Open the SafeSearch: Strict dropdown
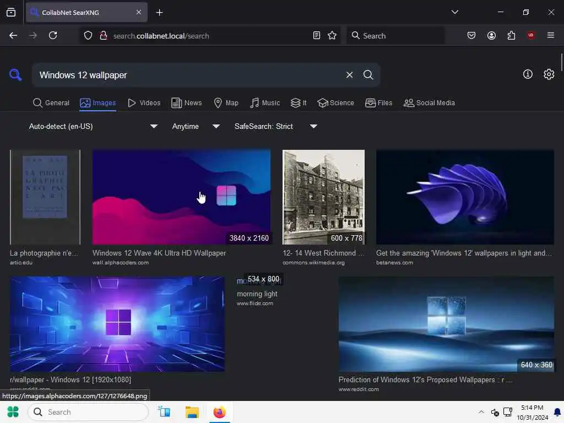Viewport: 564px width, 423px height. [275, 126]
